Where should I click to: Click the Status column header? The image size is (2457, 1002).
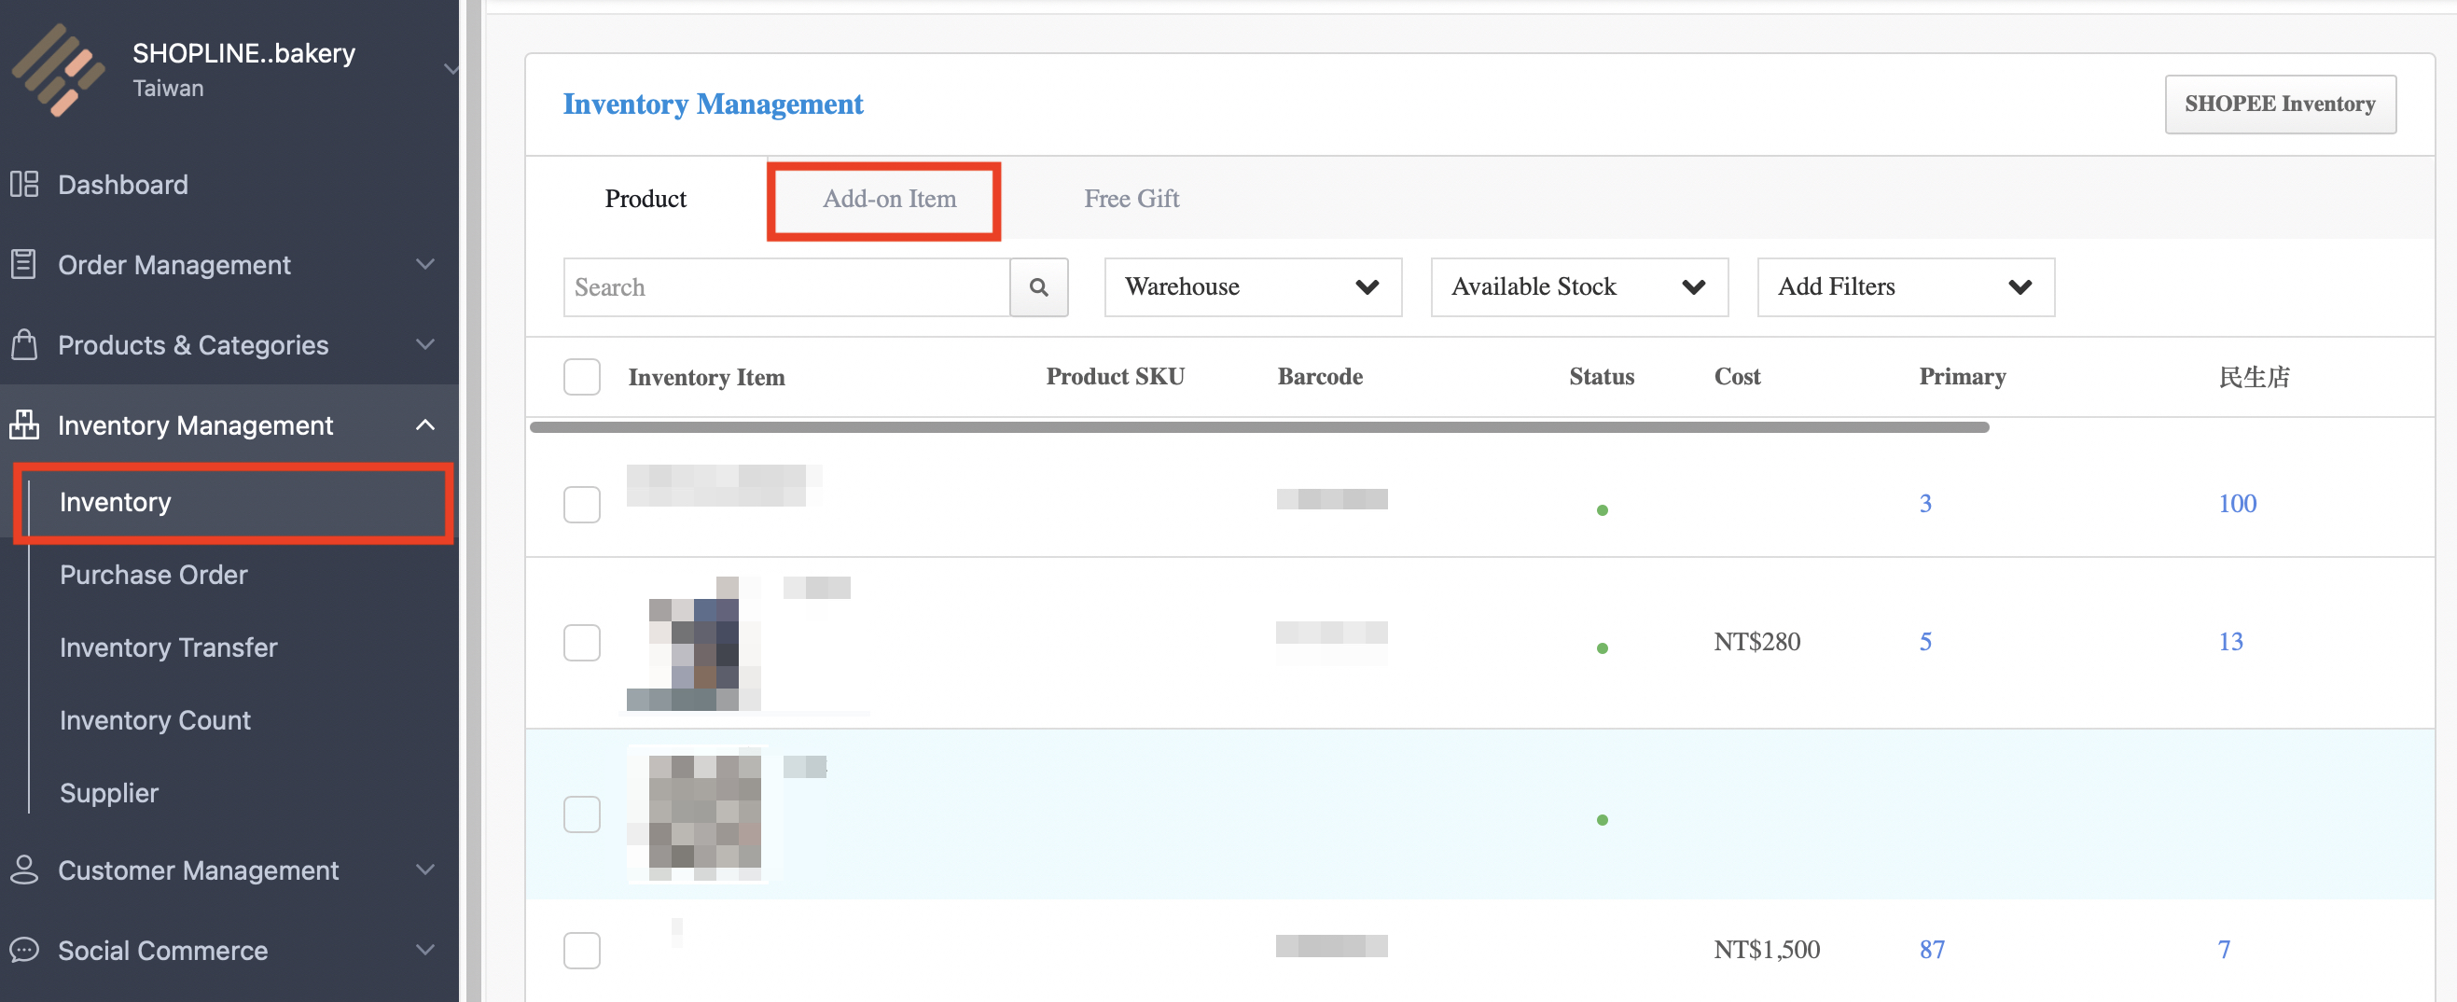click(1602, 376)
